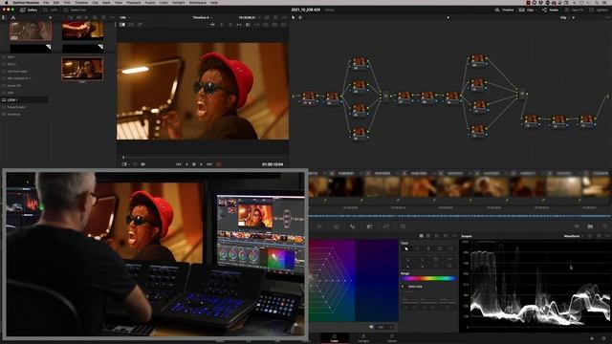Click the viewer timecode 01:00:10:04

pos(273,164)
